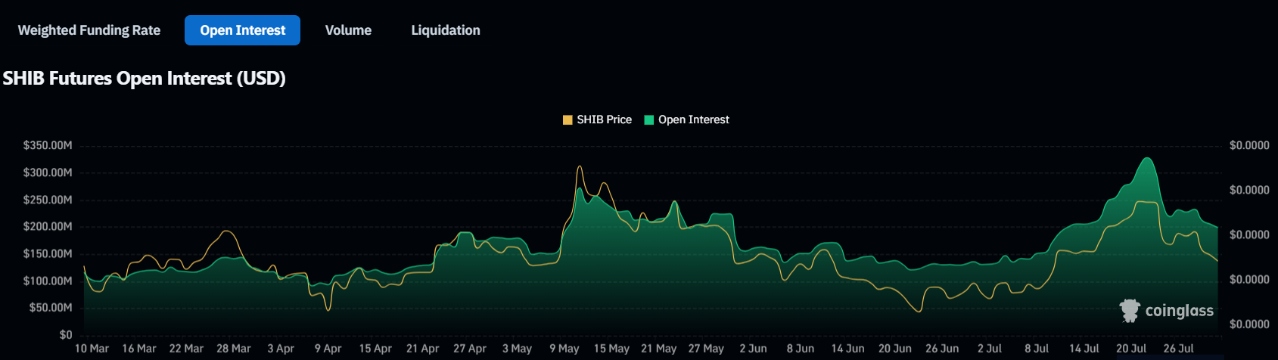Screen dimensions: 1278x360
Task: Click the 8 Jun date label
Action: click(800, 349)
